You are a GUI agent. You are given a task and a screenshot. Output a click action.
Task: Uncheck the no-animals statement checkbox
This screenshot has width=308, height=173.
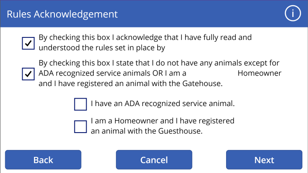pyautogui.click(x=28, y=74)
